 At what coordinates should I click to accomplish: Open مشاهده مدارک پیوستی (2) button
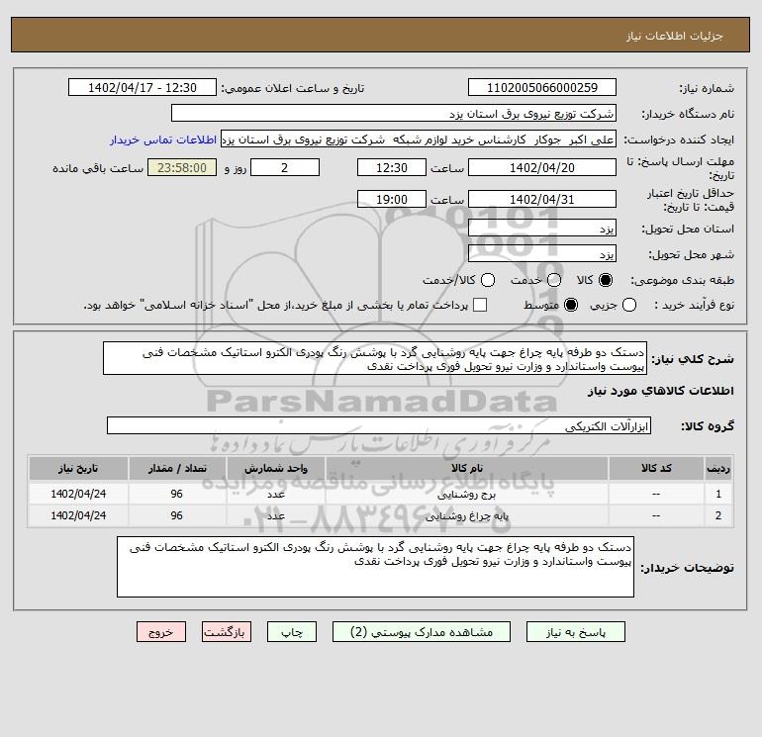click(422, 632)
